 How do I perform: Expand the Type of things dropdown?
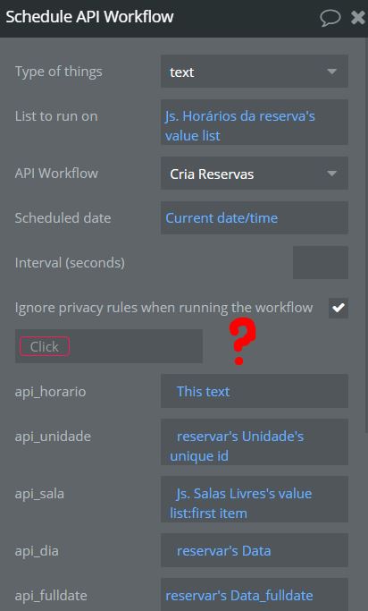(x=254, y=72)
